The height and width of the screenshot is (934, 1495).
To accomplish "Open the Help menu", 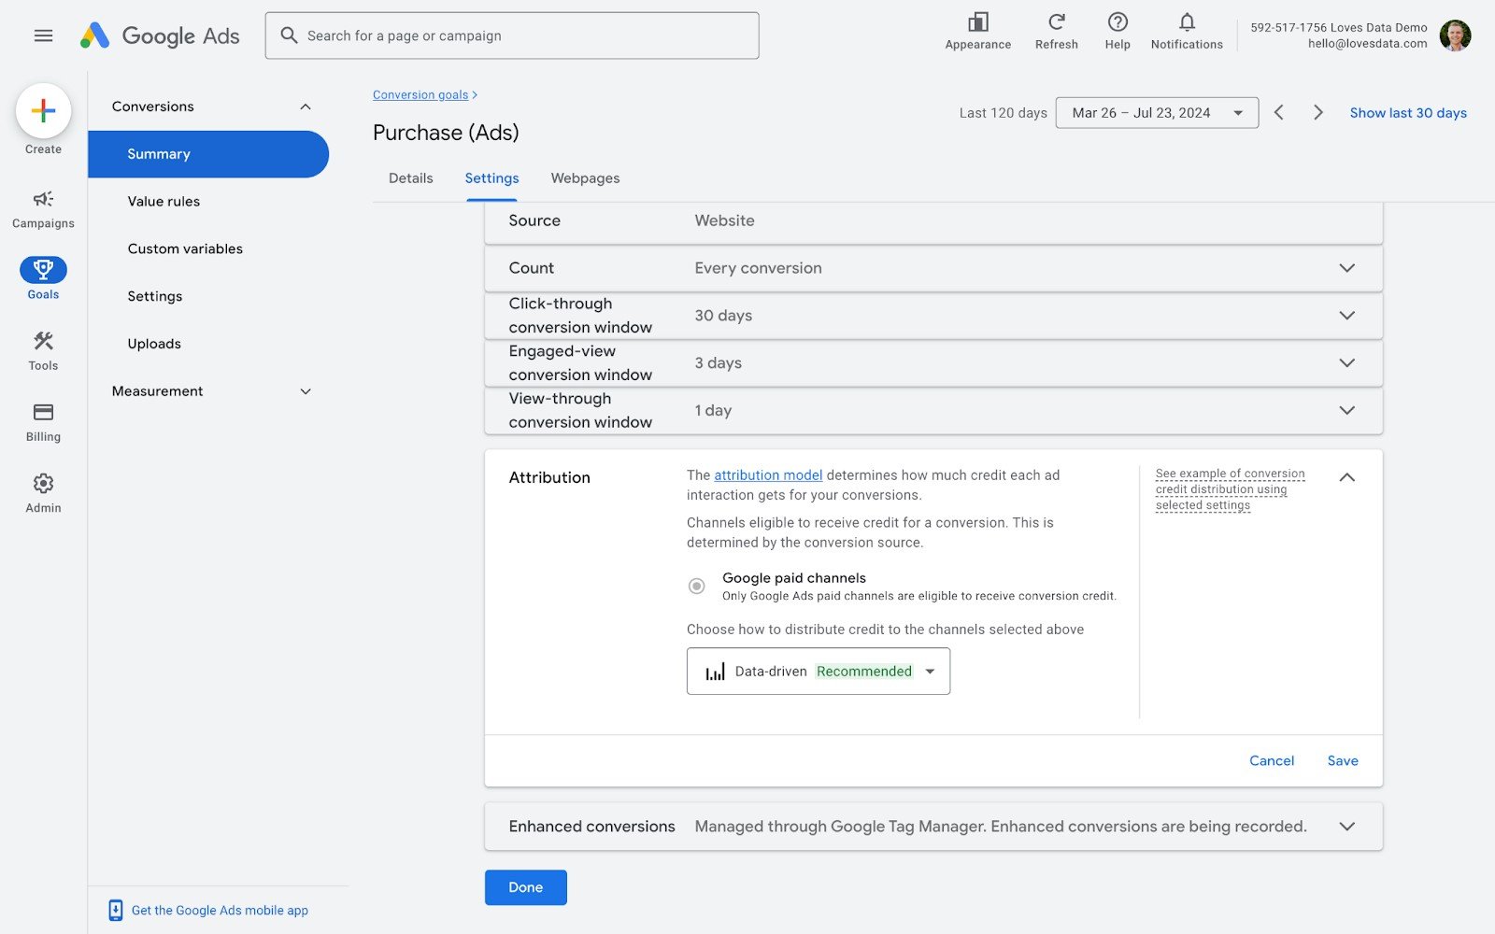I will point(1117,31).
